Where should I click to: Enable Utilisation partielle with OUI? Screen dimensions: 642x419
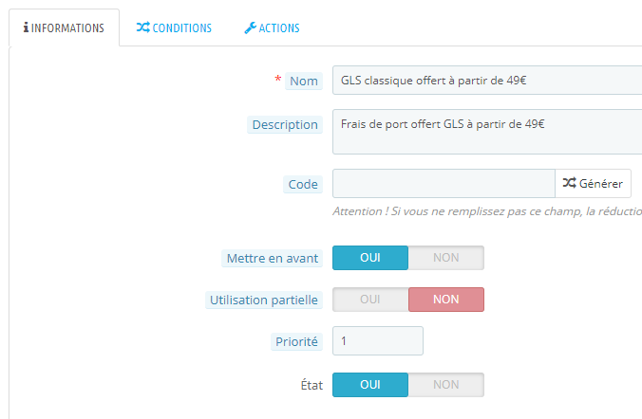pos(369,300)
